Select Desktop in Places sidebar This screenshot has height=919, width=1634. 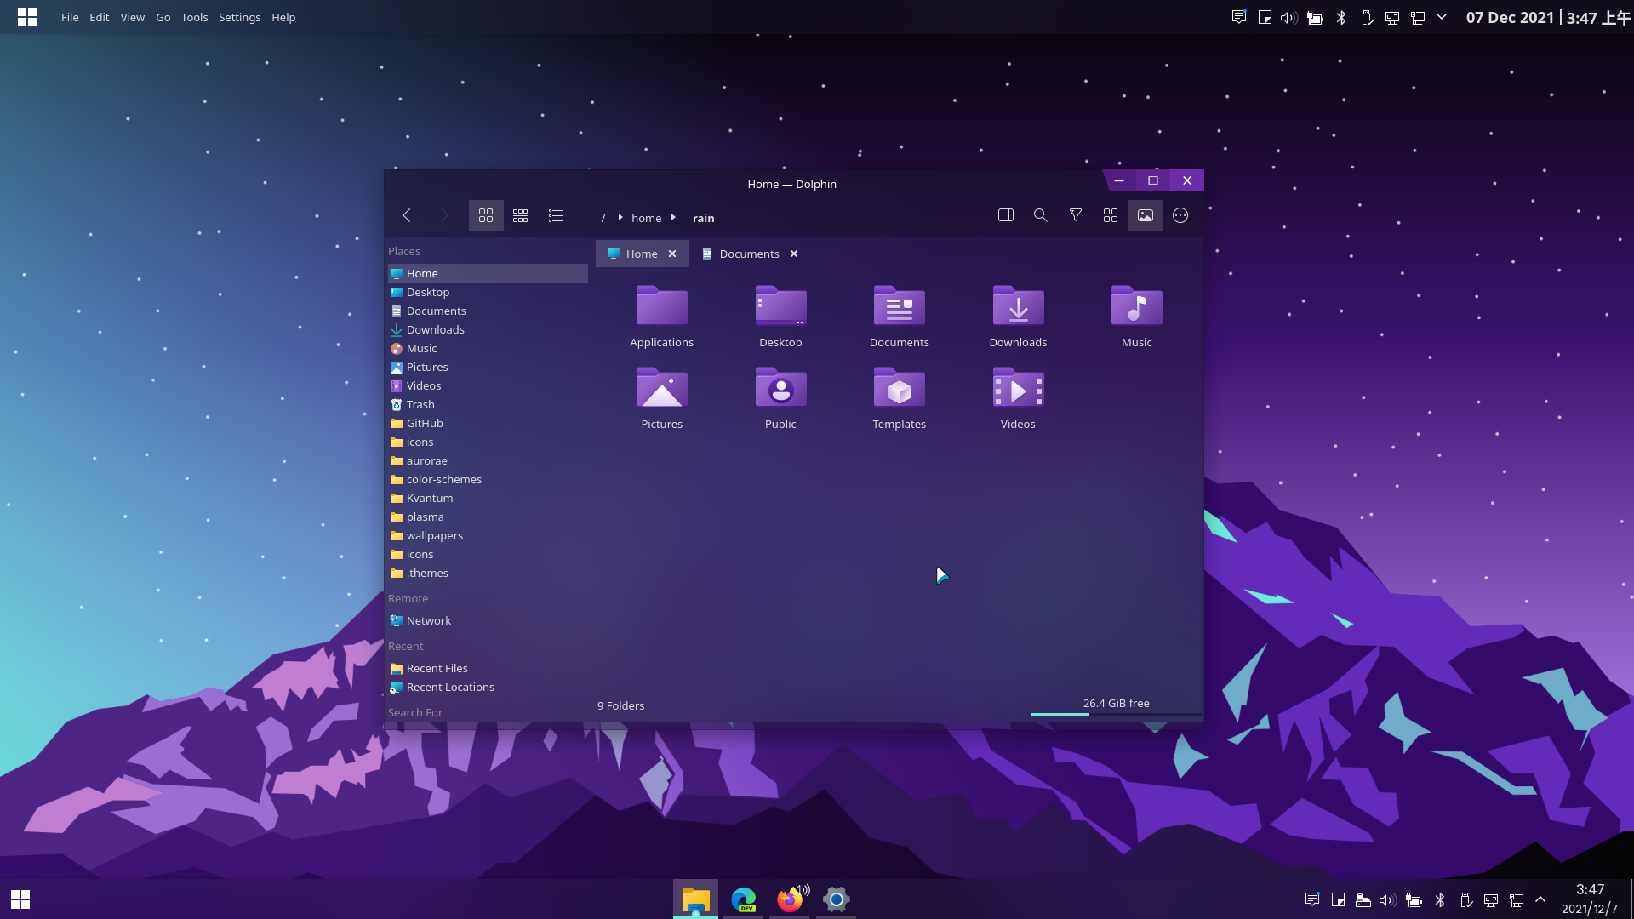(x=488, y=292)
